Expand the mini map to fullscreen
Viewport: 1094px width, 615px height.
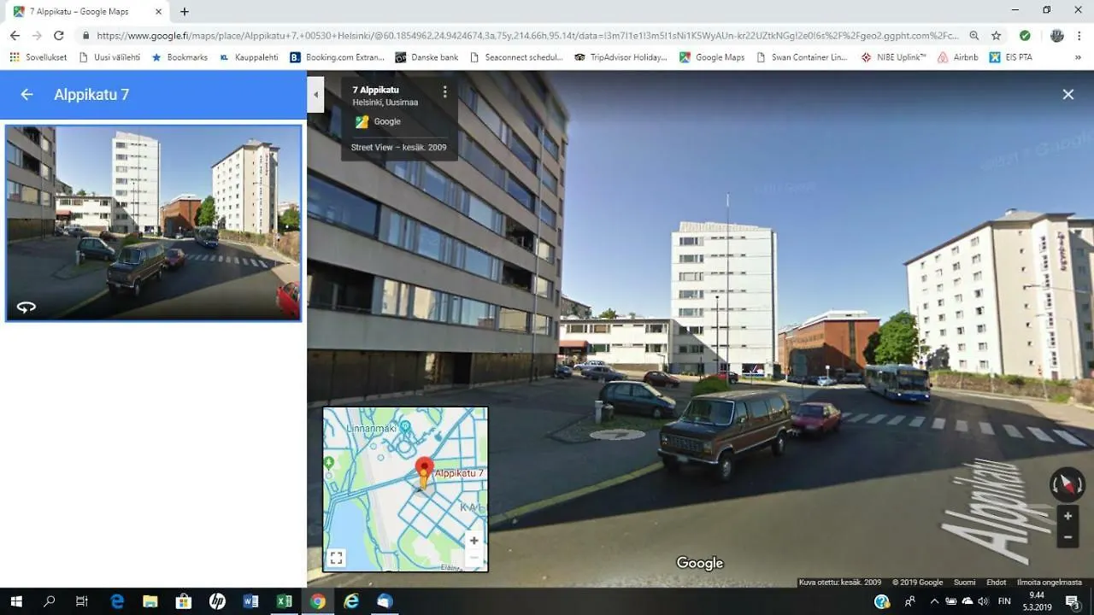337,558
